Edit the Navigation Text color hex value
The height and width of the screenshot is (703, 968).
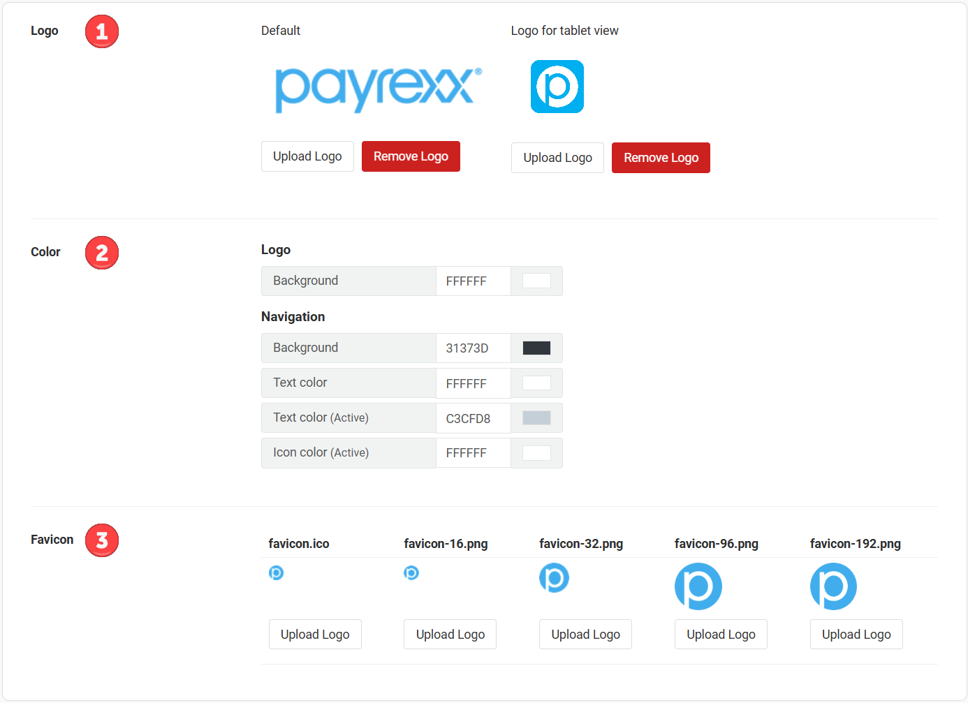474,383
